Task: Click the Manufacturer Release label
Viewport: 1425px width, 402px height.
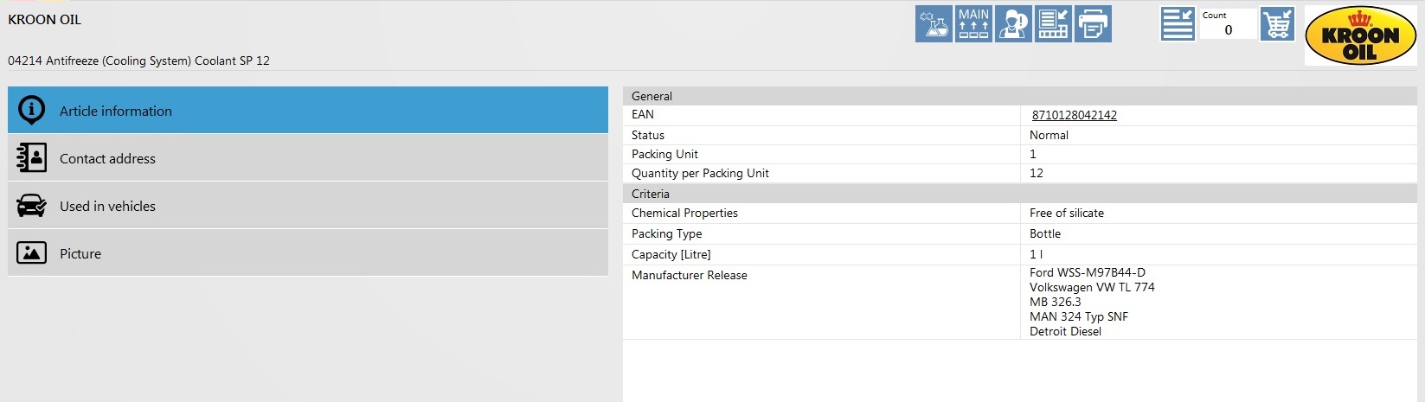Action: coord(690,275)
